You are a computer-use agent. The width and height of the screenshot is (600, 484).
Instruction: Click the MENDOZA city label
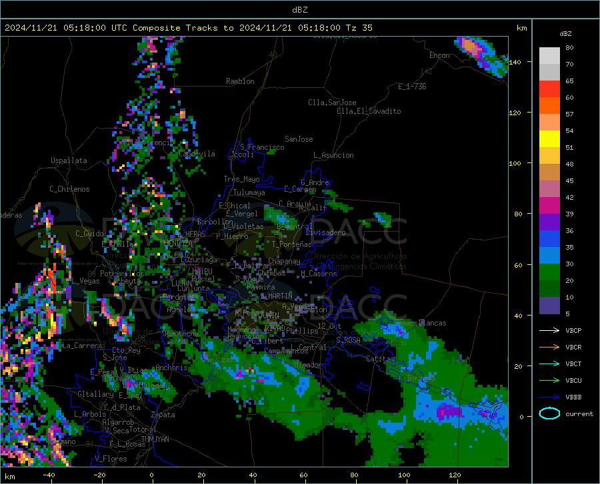point(178,244)
